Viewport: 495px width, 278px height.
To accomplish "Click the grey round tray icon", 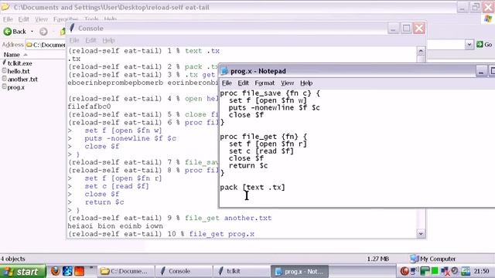I will [x=455, y=271].
